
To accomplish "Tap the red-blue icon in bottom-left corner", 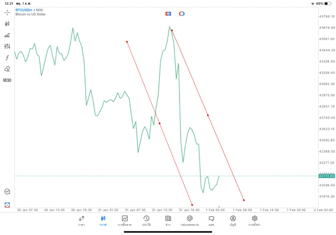I will point(7,205).
